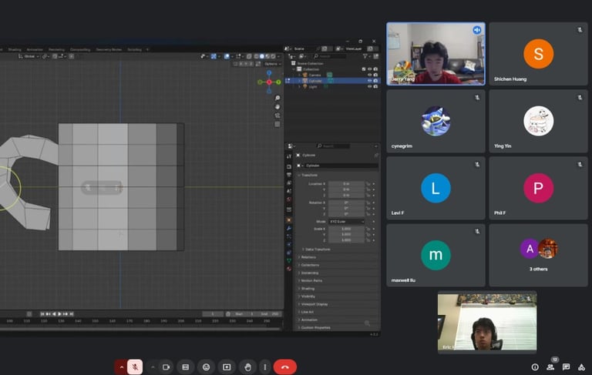The image size is (592, 375).
Task: Select the Light object in the outliner
Action: pyautogui.click(x=313, y=87)
